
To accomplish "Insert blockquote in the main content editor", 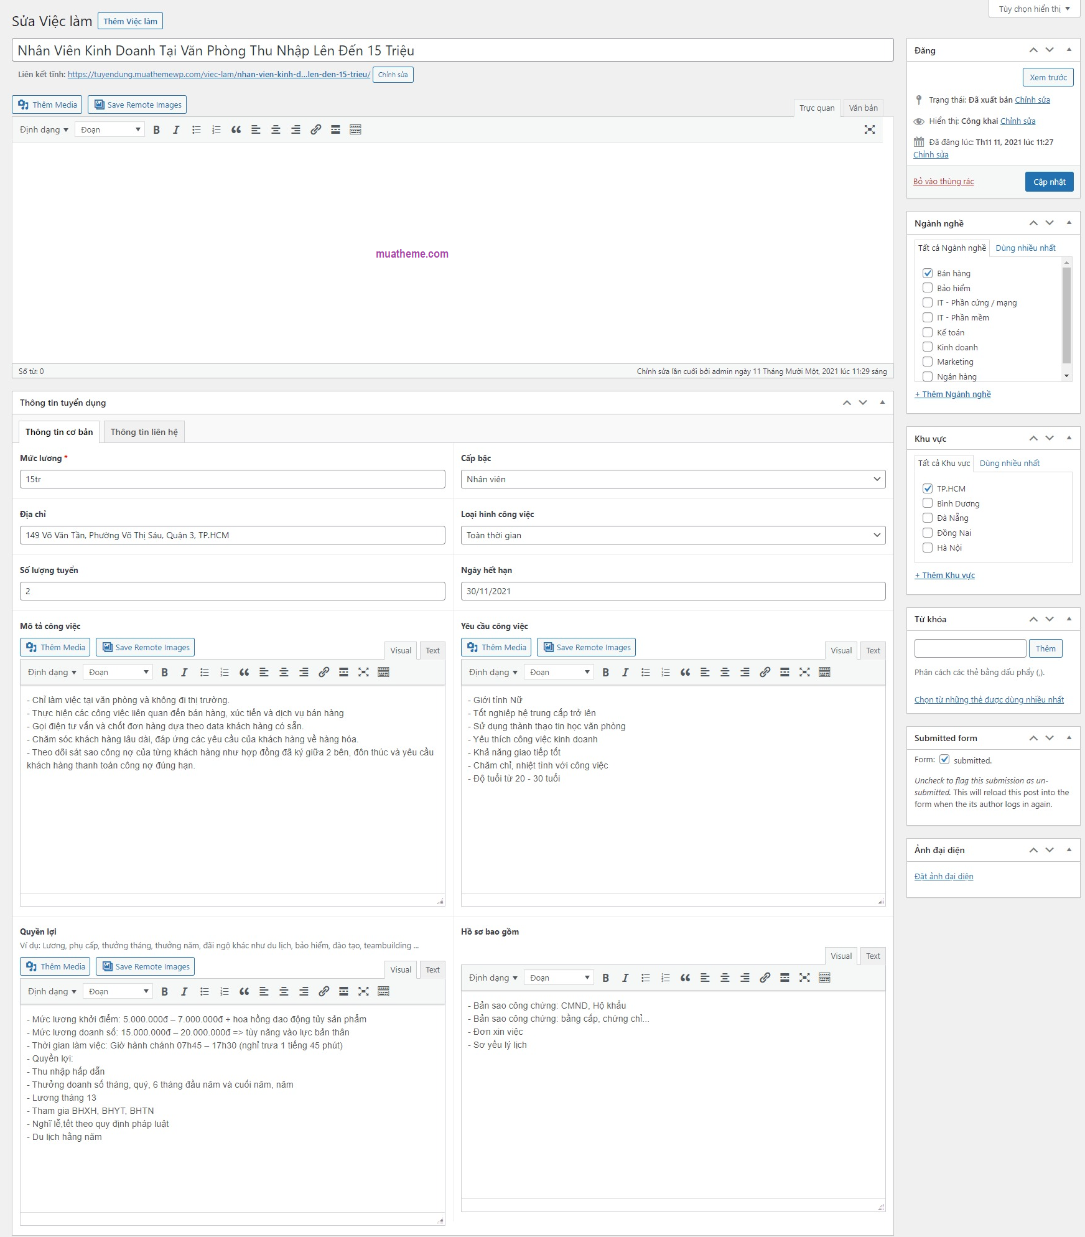I will (236, 129).
